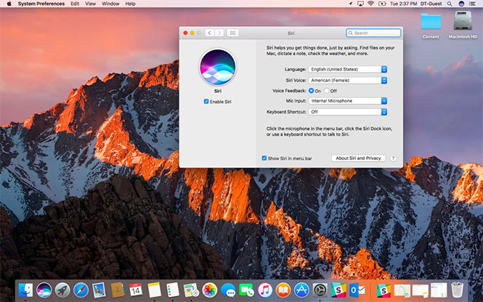This screenshot has width=483, height=302.
Task: Open the Mic Input dropdown
Action: (348, 101)
